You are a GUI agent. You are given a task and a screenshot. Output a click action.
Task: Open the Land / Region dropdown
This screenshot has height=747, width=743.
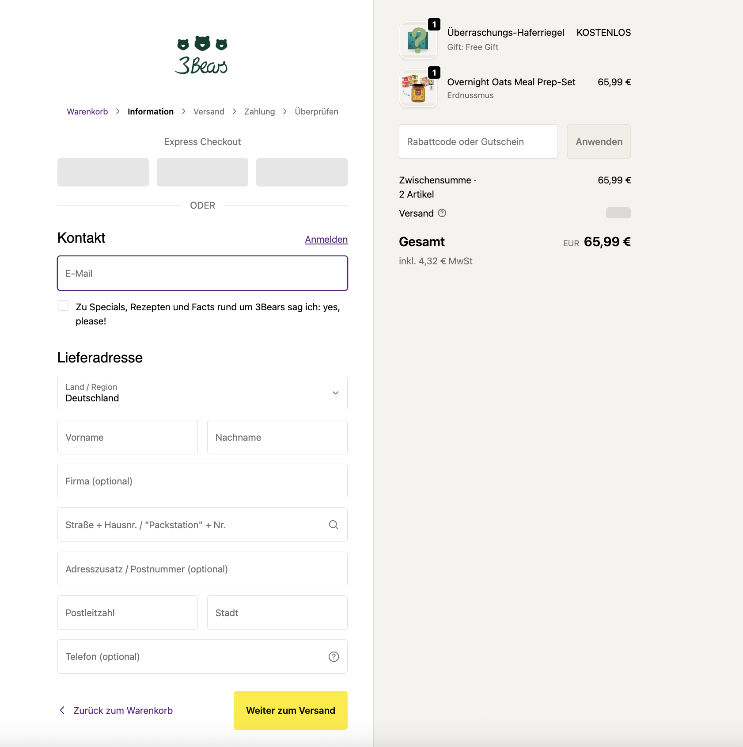pyautogui.click(x=202, y=393)
